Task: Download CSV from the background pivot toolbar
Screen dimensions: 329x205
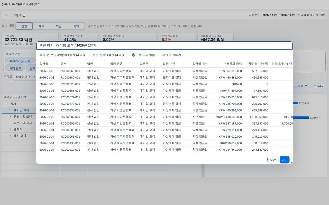Action: (318, 86)
